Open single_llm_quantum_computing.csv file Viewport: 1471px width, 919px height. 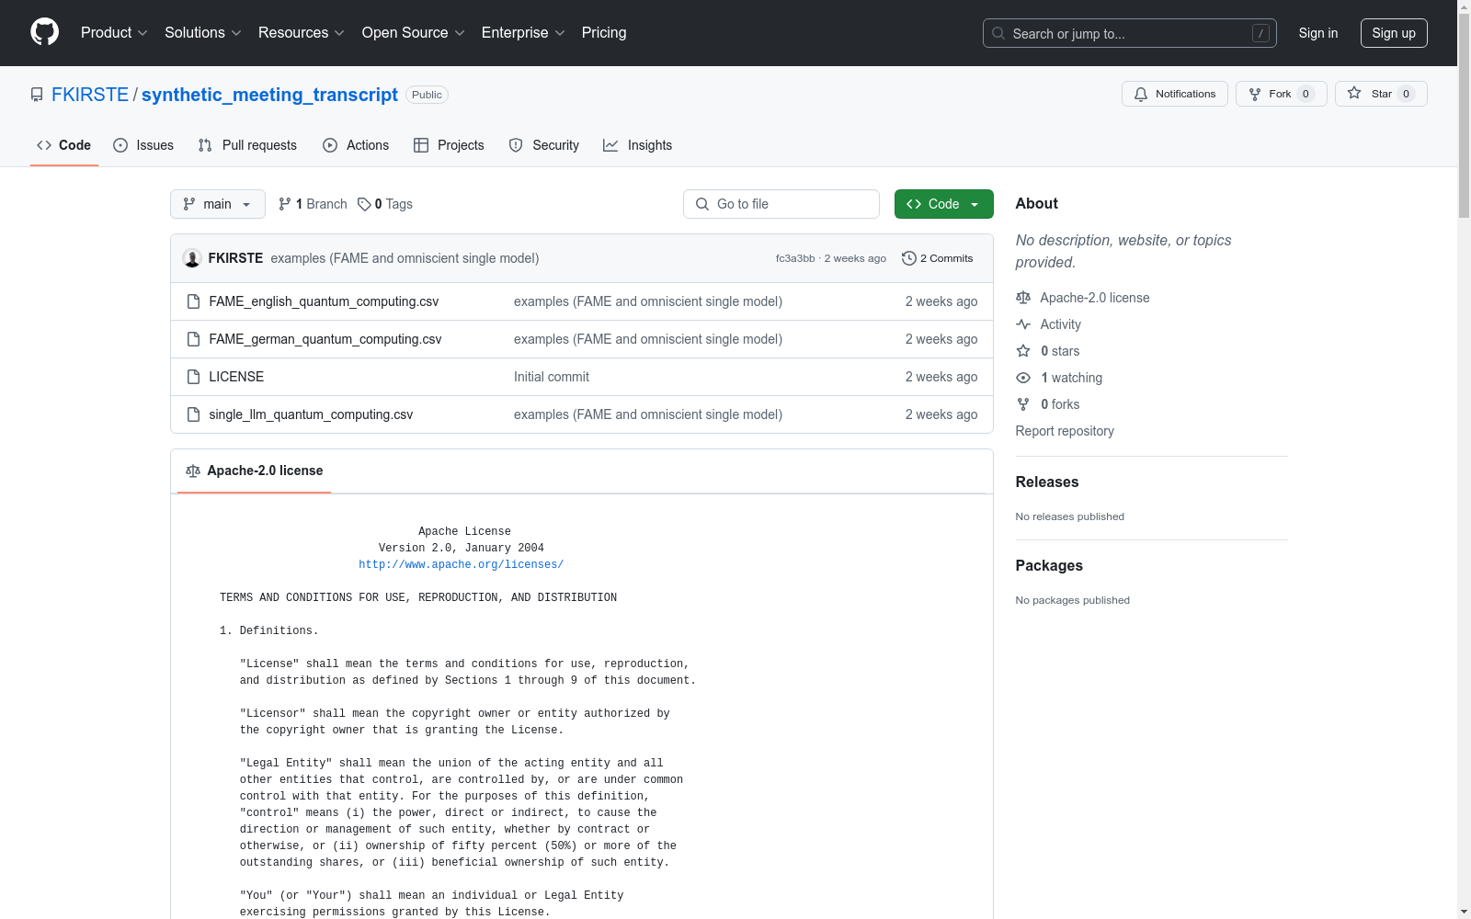(x=311, y=414)
